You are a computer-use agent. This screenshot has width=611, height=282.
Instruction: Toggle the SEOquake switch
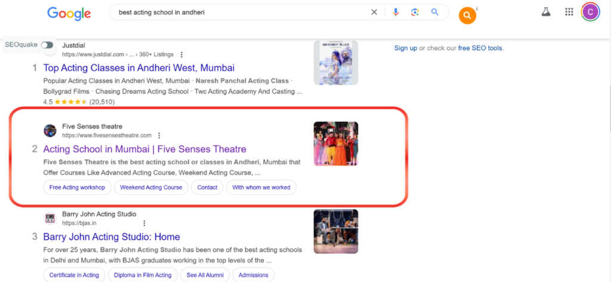pyautogui.click(x=47, y=45)
